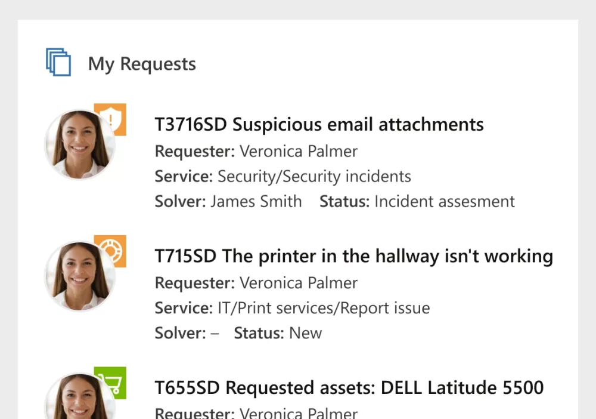The width and height of the screenshot is (596, 419).
Task: Click the New status on the printer ticket
Action: [305, 333]
